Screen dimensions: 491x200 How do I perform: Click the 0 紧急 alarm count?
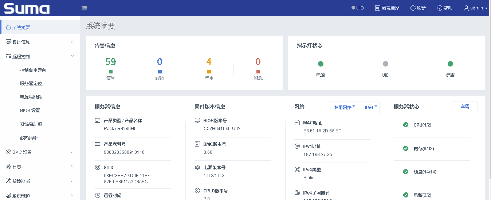tap(258, 62)
